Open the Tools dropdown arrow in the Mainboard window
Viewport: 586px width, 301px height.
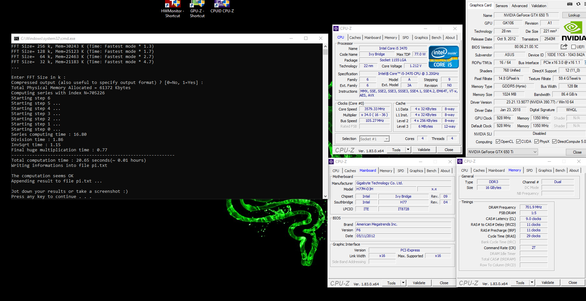pos(403,283)
